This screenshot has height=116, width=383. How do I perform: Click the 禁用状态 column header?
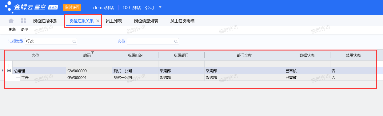[353, 55]
